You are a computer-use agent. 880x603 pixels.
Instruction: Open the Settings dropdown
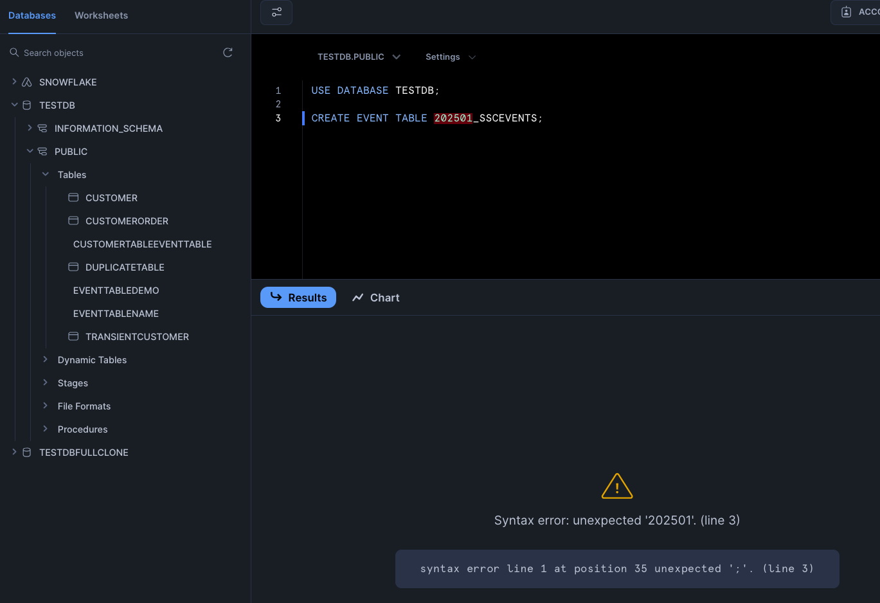tap(450, 57)
